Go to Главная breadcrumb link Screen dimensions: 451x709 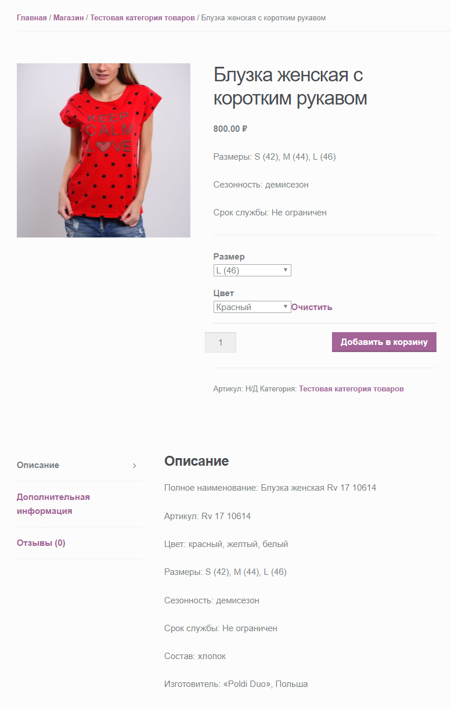point(32,18)
